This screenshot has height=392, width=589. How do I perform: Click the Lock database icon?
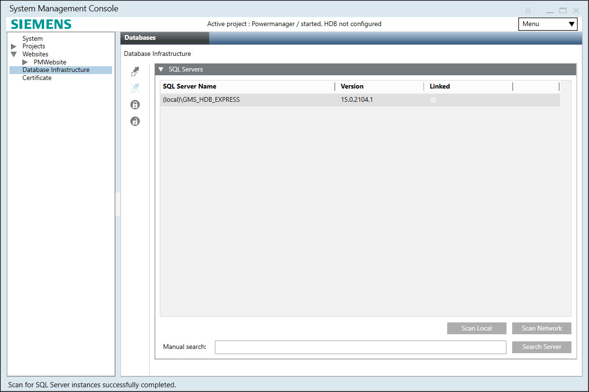click(x=135, y=104)
